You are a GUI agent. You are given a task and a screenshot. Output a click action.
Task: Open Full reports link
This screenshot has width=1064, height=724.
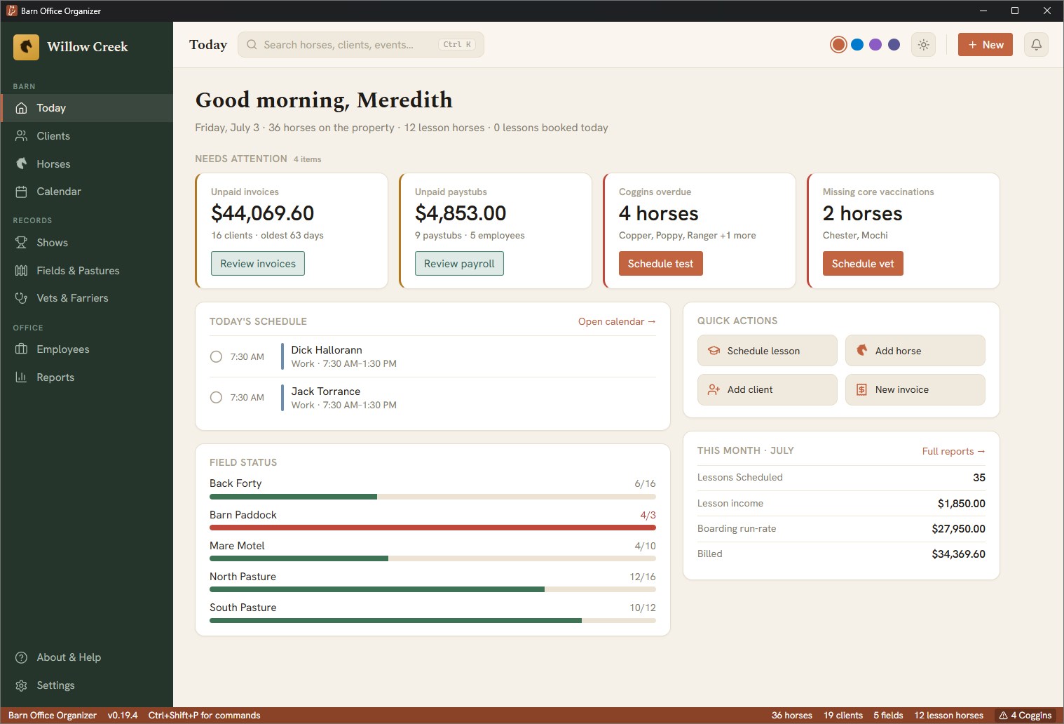point(953,451)
